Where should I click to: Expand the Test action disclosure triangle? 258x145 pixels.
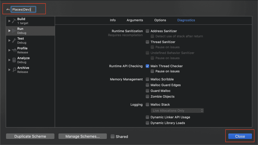pyautogui.click(x=9, y=40)
